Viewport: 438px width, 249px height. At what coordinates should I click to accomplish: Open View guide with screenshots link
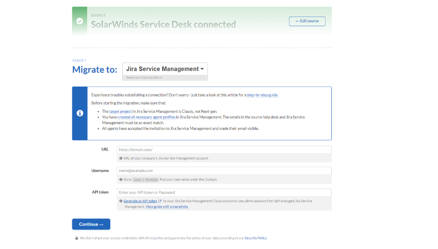tap(167, 207)
